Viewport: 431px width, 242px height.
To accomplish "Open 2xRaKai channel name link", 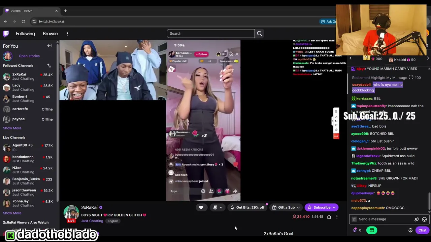I will (x=89, y=208).
